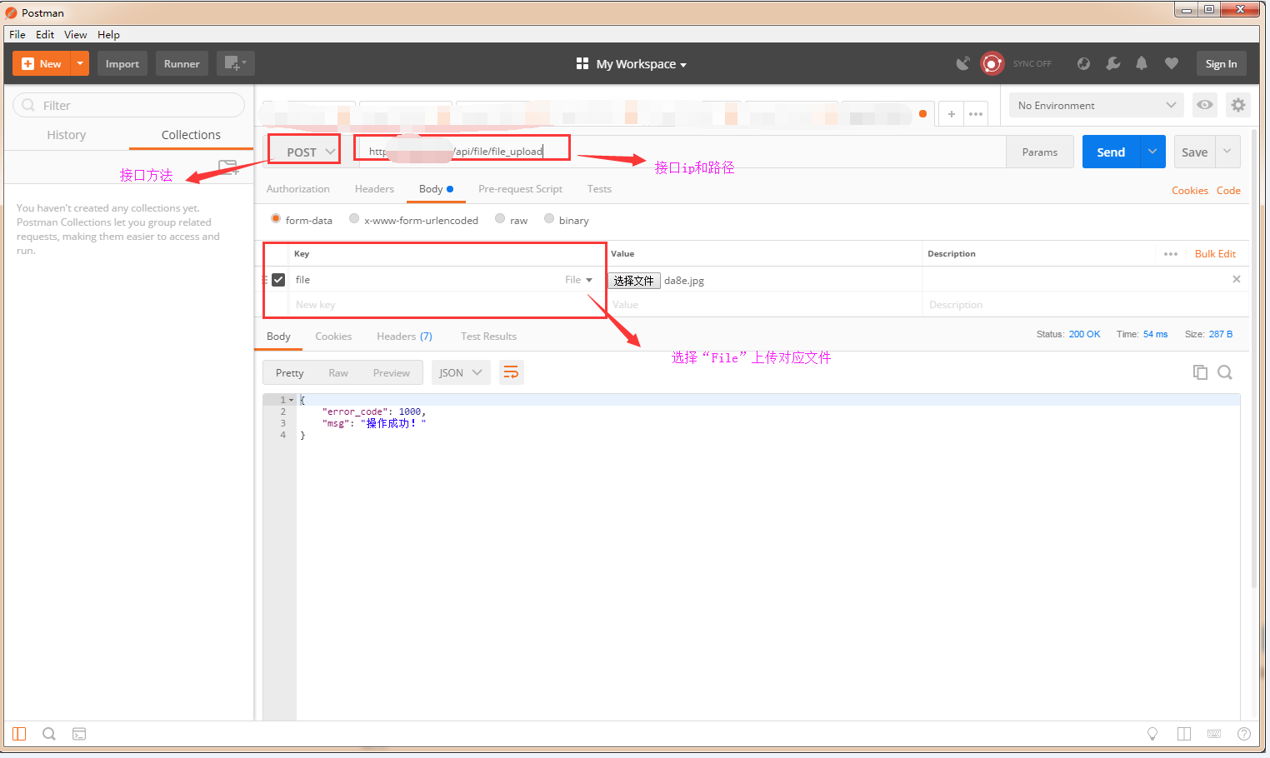Viewport: 1270px width, 758px height.
Task: Switch to the Collections tab
Action: click(191, 135)
